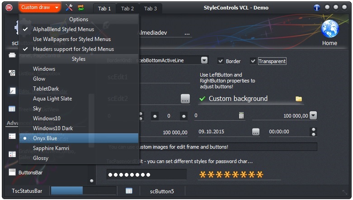Viewport: 353px width, 200px height.
Task: Select the TabletDark style
Action: 79,89
